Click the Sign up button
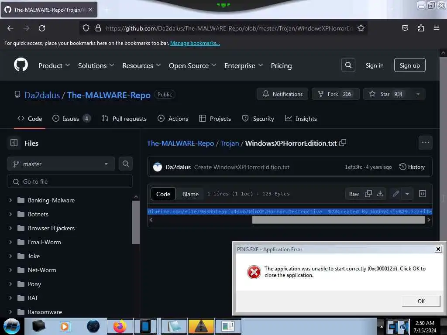This screenshot has height=335, width=447. pyautogui.click(x=409, y=65)
